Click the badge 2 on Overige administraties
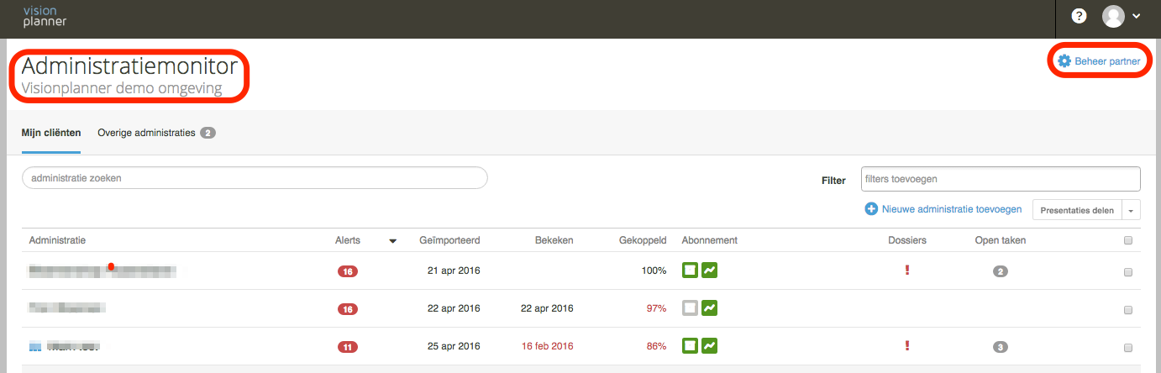Image resolution: width=1161 pixels, height=373 pixels. click(x=208, y=133)
